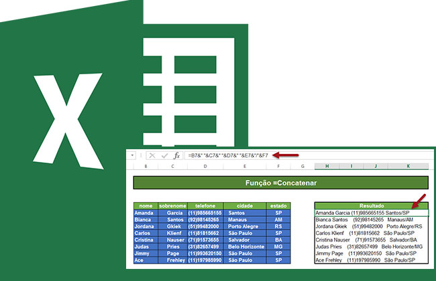
Task: Click the city cell 'Salvador'
Action: point(245,240)
